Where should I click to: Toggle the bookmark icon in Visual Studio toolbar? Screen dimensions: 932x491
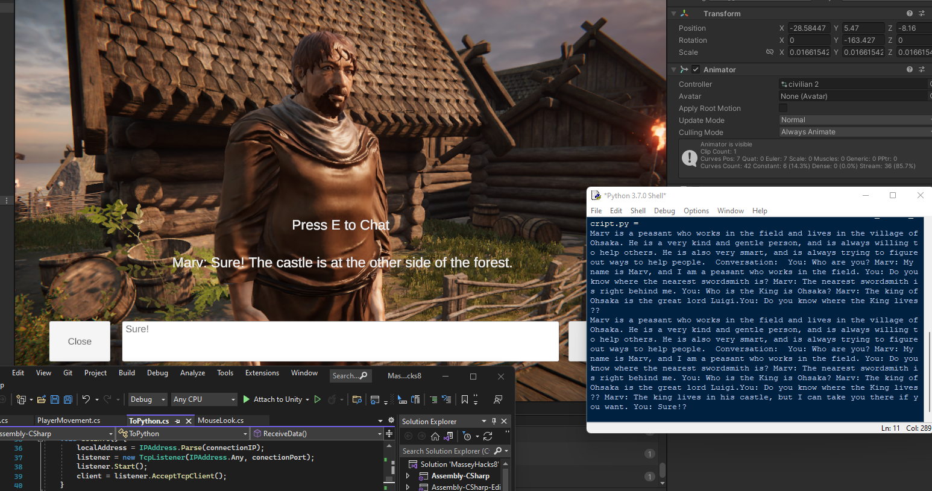(x=464, y=399)
